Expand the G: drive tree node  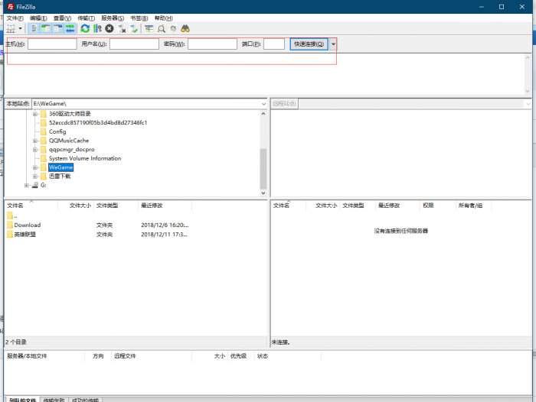[x=27, y=185]
